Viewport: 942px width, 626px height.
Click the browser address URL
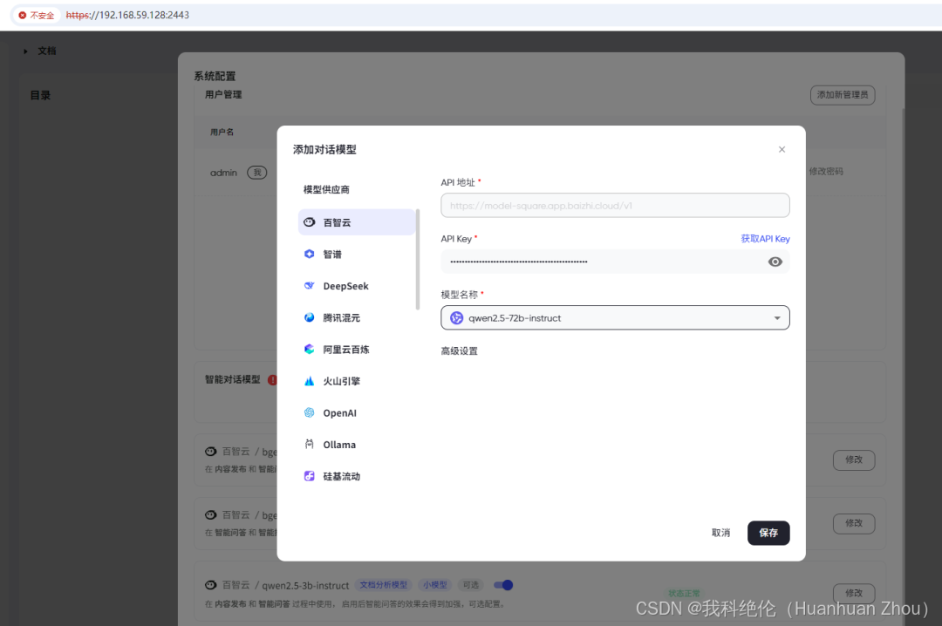click(127, 15)
